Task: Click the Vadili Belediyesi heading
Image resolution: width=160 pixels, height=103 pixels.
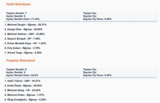Action: (20, 4)
